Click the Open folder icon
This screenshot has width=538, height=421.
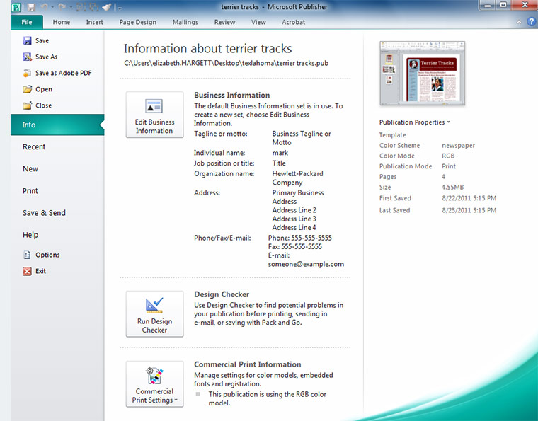pos(28,89)
